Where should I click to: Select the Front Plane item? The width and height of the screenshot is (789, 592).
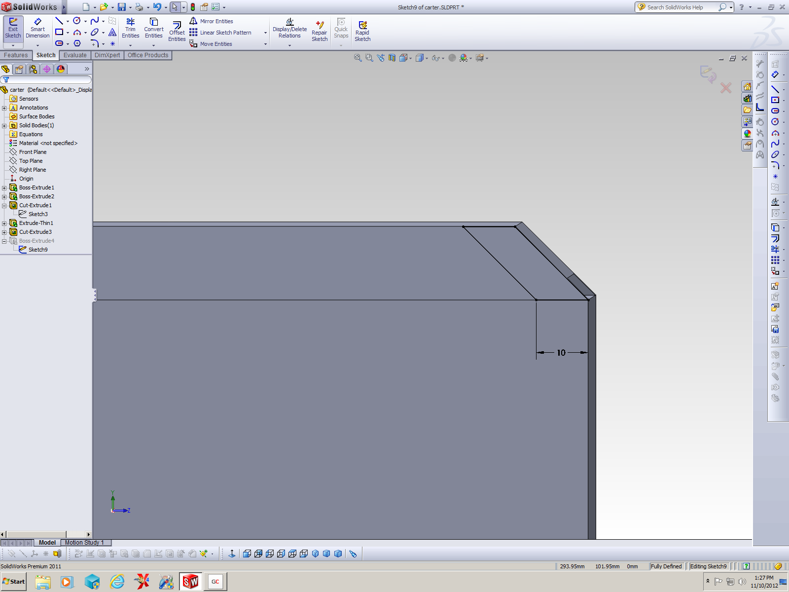(x=33, y=152)
